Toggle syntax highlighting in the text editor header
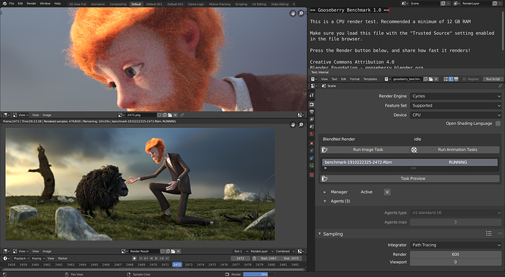The height and width of the screenshot is (277, 505). tap(456, 79)
